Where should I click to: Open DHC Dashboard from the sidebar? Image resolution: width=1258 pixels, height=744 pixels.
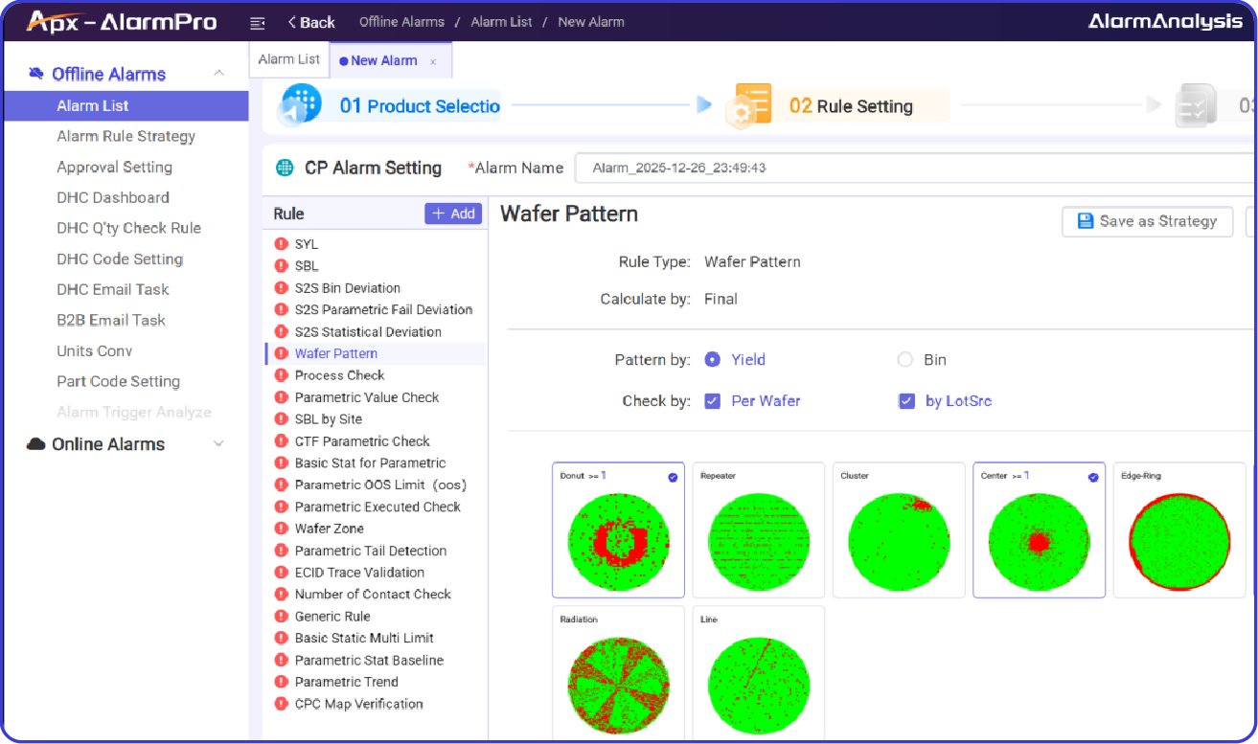coord(113,197)
